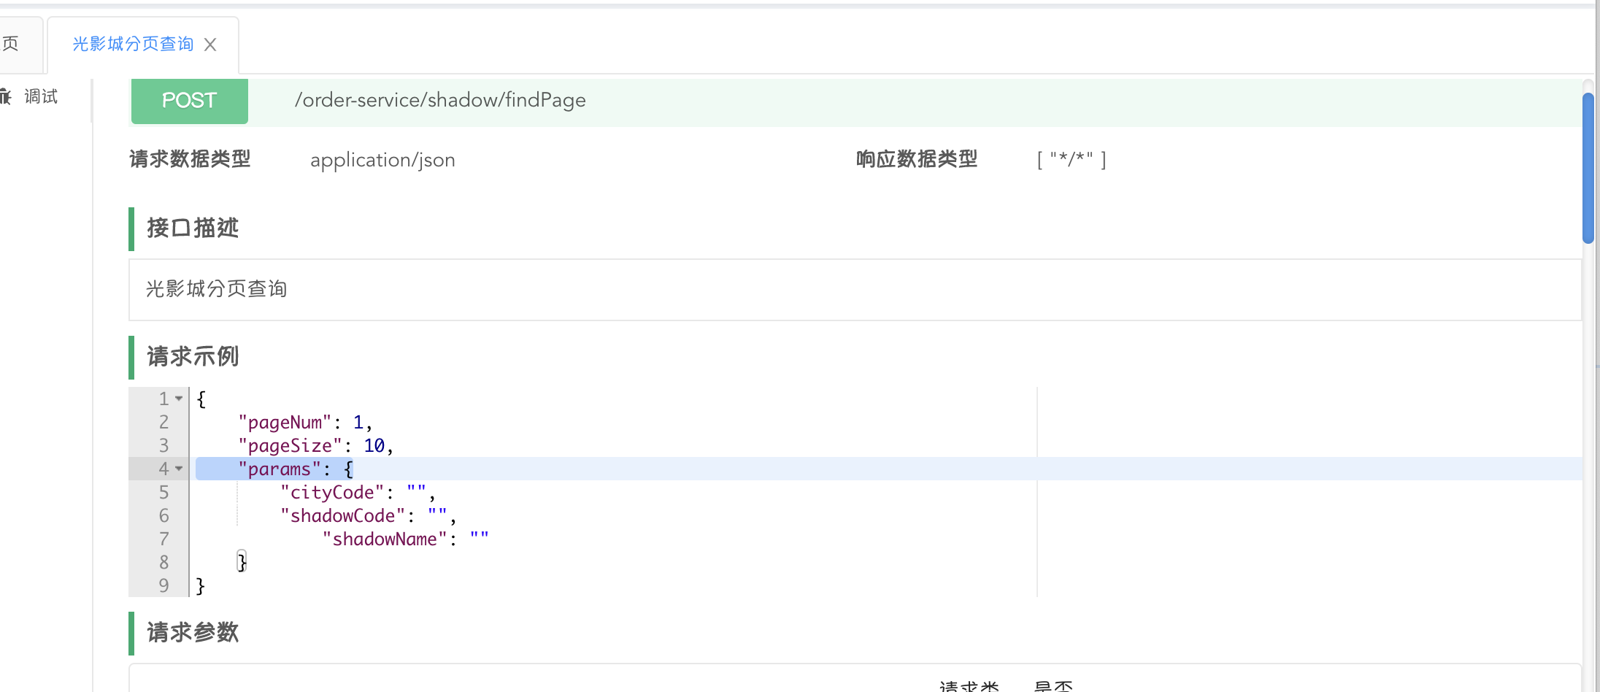
Task: Click the 光影城分页查询 description box
Action: click(855, 290)
